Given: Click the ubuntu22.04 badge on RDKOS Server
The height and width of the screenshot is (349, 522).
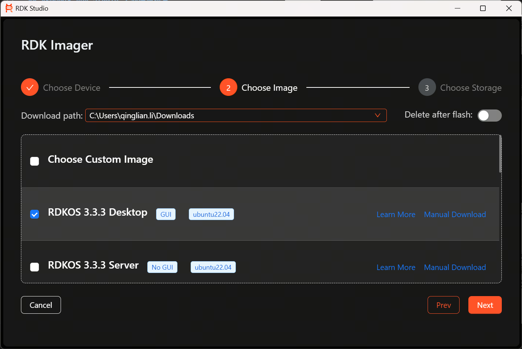Looking at the screenshot, I should 213,267.
